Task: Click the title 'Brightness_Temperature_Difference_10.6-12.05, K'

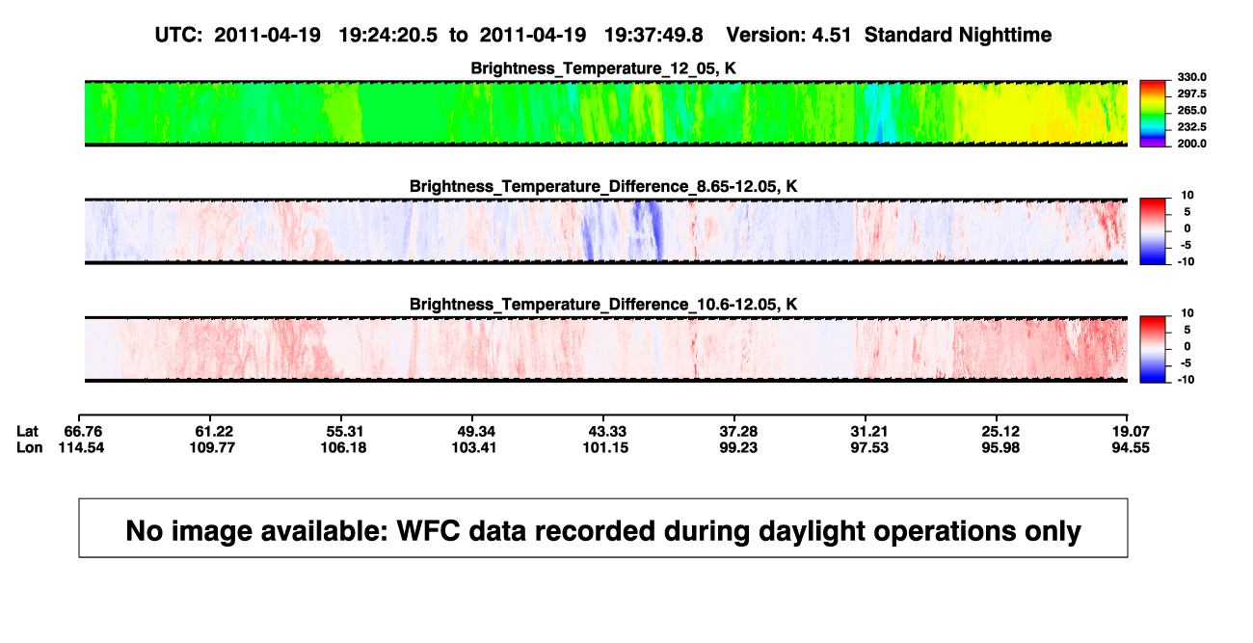Action: [603, 305]
